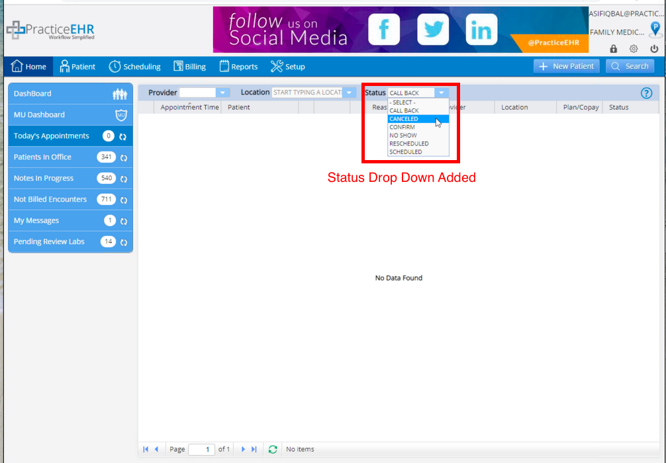Refresh the Patients In Office count

tap(124, 157)
